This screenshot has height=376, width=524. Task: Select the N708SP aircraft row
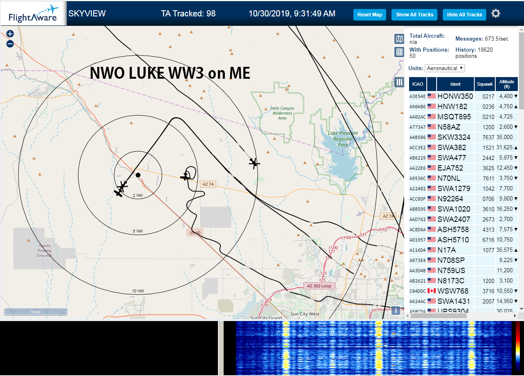[463, 260]
